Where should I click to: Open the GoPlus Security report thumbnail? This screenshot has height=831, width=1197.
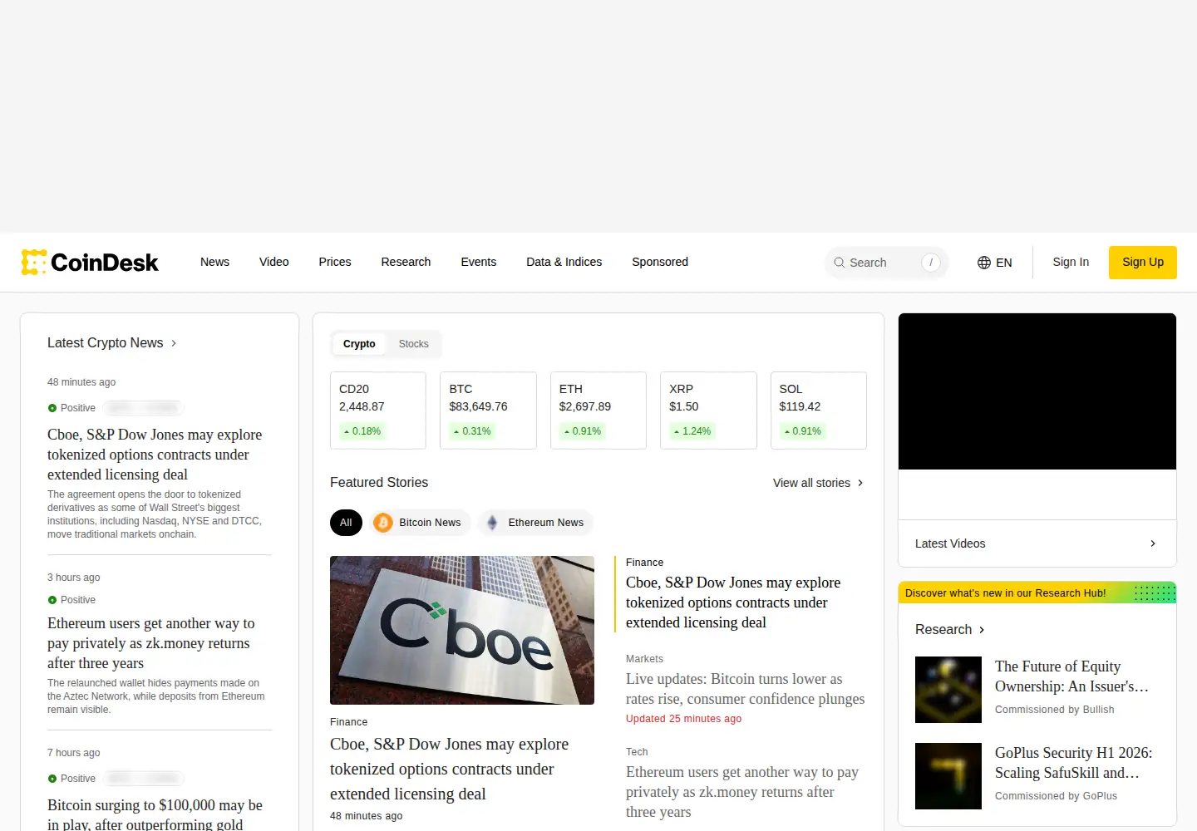pyautogui.click(x=948, y=776)
